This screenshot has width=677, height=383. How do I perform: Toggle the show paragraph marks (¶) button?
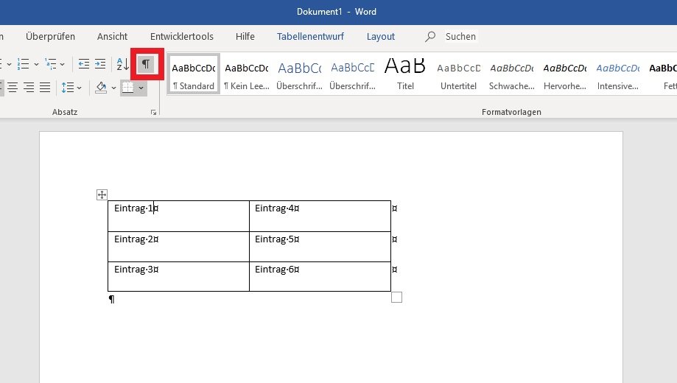click(x=147, y=64)
